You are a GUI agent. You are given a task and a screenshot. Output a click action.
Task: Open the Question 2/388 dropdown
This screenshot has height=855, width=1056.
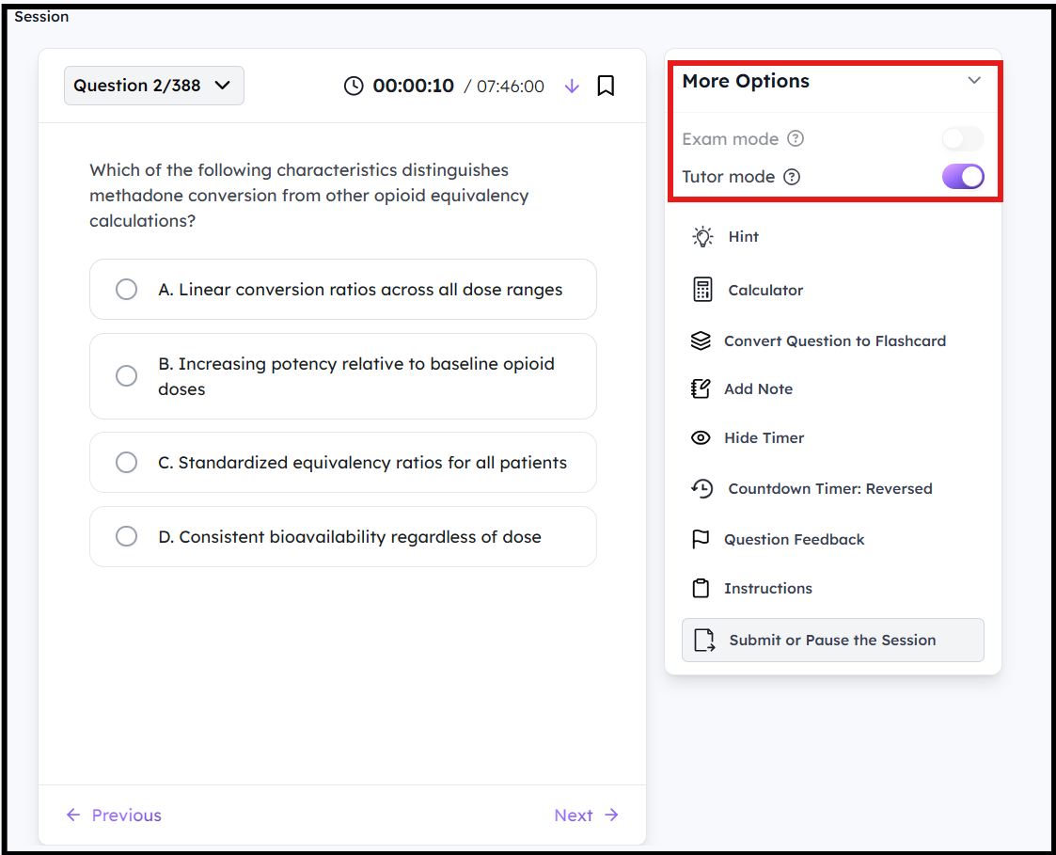tap(153, 86)
